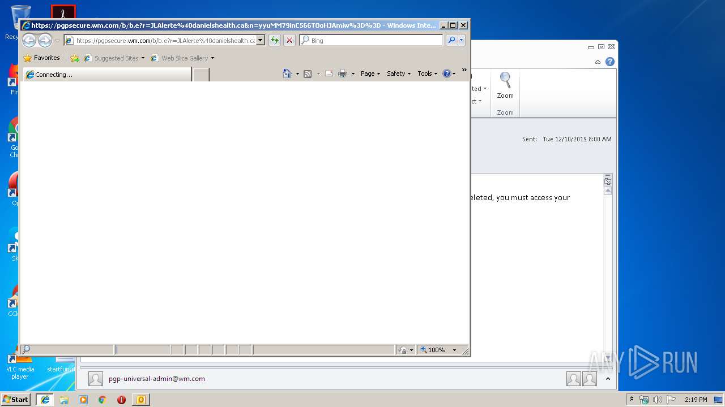
Task: Open Google Chrome from the taskbar
Action: [x=102, y=400]
